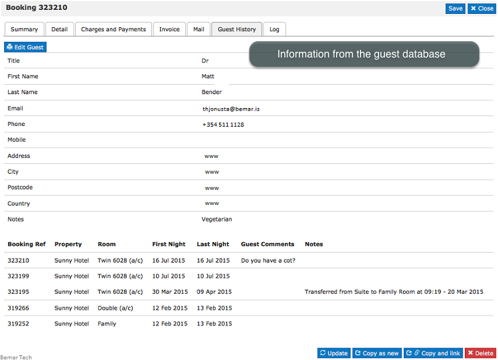Click the 'Do you have a cot?' comment
498x360 pixels.
click(x=268, y=261)
